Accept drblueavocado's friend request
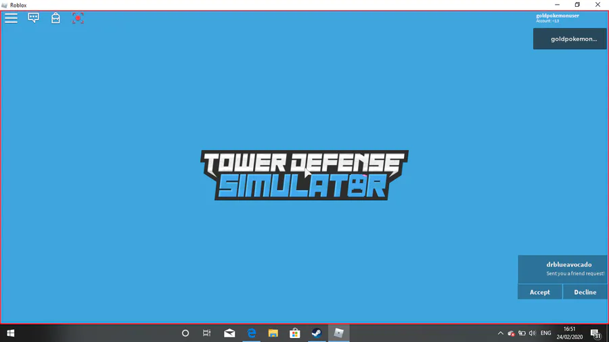609x342 pixels. 539,292
